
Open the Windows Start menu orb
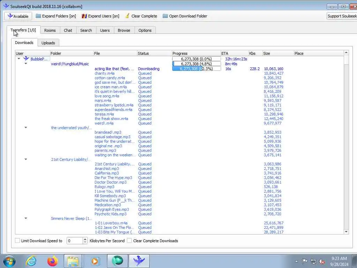9,261
